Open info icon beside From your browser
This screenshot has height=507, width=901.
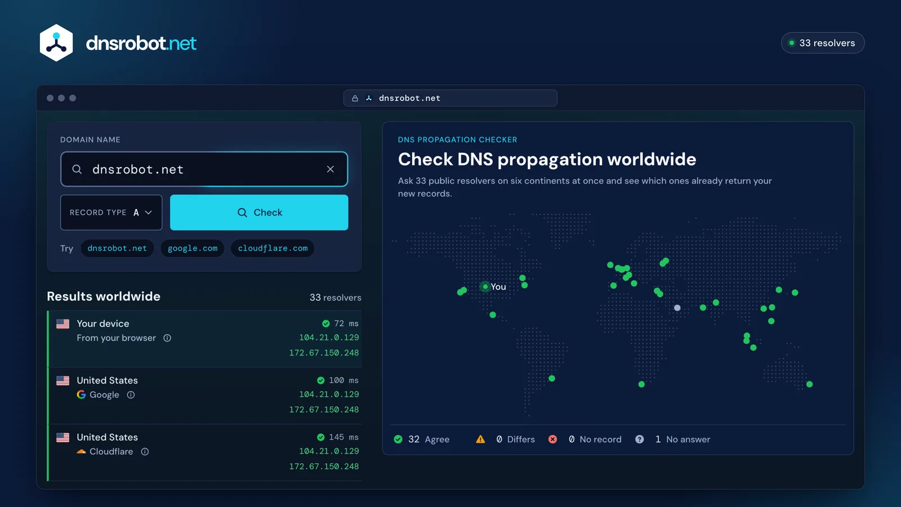[167, 338]
